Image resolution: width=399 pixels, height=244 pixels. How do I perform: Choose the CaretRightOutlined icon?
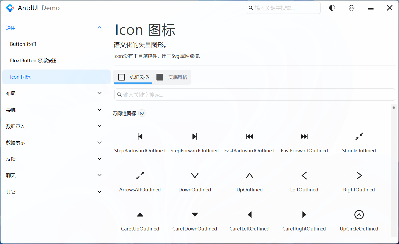point(304,215)
